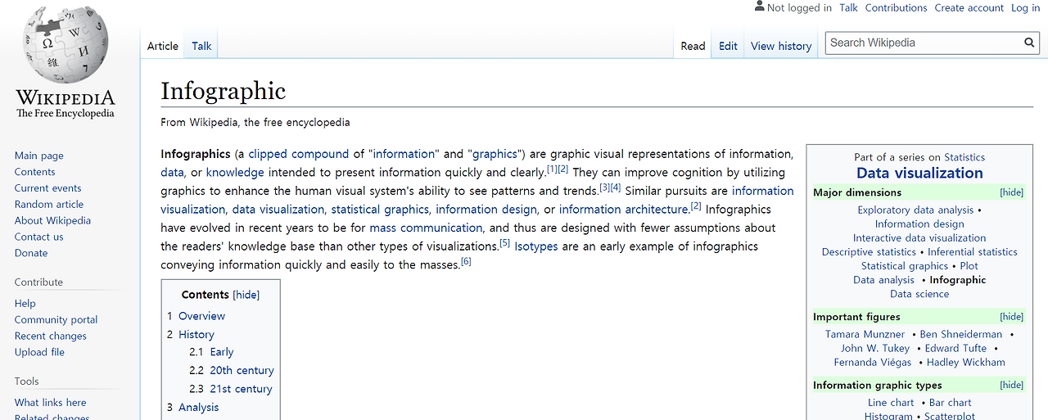1048x420 pixels.
Task: Open Inferential statistics link
Action: point(973,252)
